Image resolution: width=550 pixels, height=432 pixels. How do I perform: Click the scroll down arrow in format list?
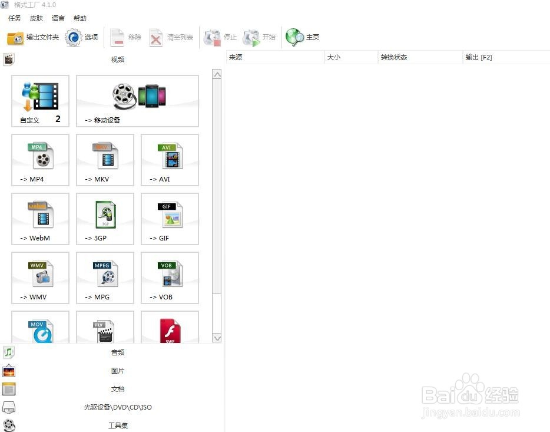coord(217,338)
